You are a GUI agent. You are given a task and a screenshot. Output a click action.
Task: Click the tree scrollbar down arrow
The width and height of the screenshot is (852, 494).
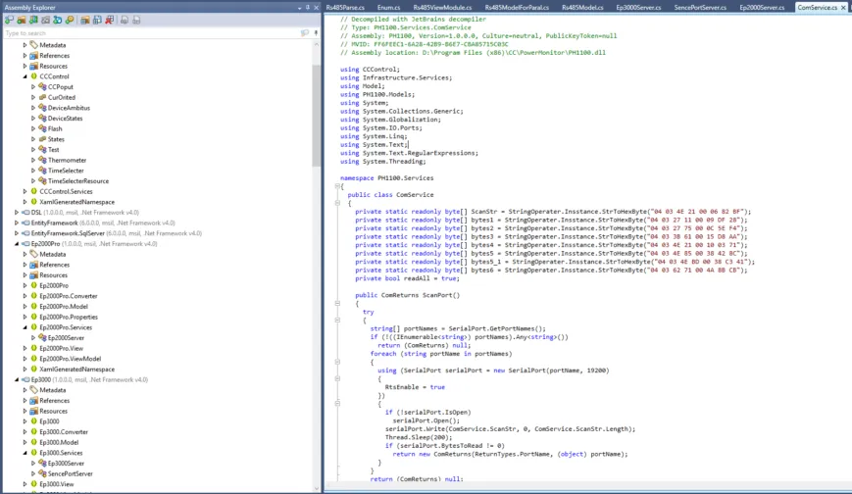pyautogui.click(x=317, y=488)
